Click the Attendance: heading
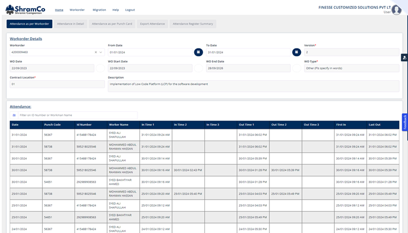This screenshot has height=233, width=408. [20, 107]
